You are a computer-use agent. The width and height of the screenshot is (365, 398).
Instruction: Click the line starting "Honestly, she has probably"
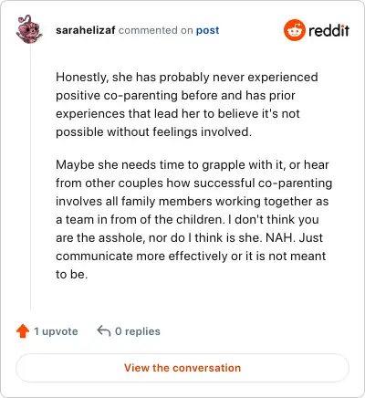(x=187, y=78)
